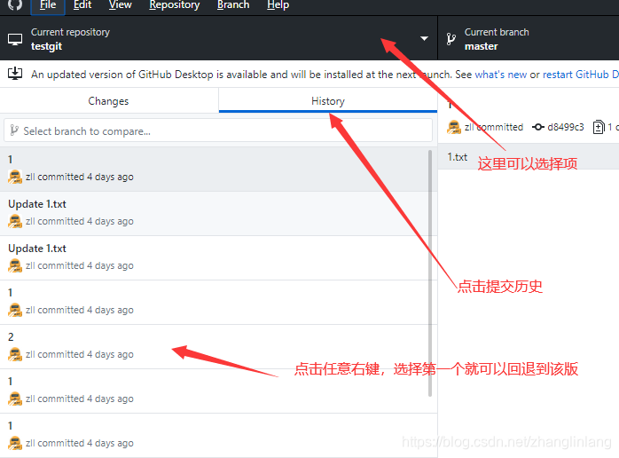619x458 pixels.
Task: Open the Repository menu
Action: pos(174,5)
